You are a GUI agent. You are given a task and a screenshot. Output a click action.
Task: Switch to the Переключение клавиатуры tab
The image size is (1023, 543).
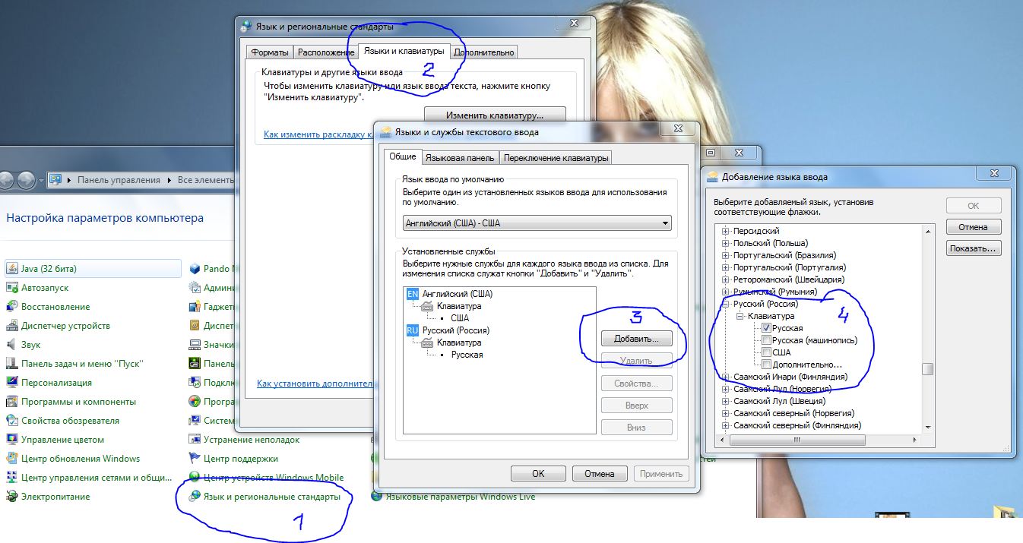coord(556,158)
